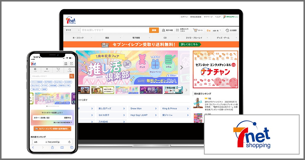The image size is (305, 160).
Task: Tap the Sexy Zone tag on the phone
Action: pos(35,86)
